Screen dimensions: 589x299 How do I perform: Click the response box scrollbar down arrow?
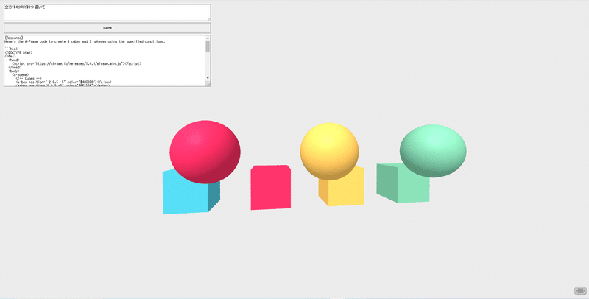208,78
